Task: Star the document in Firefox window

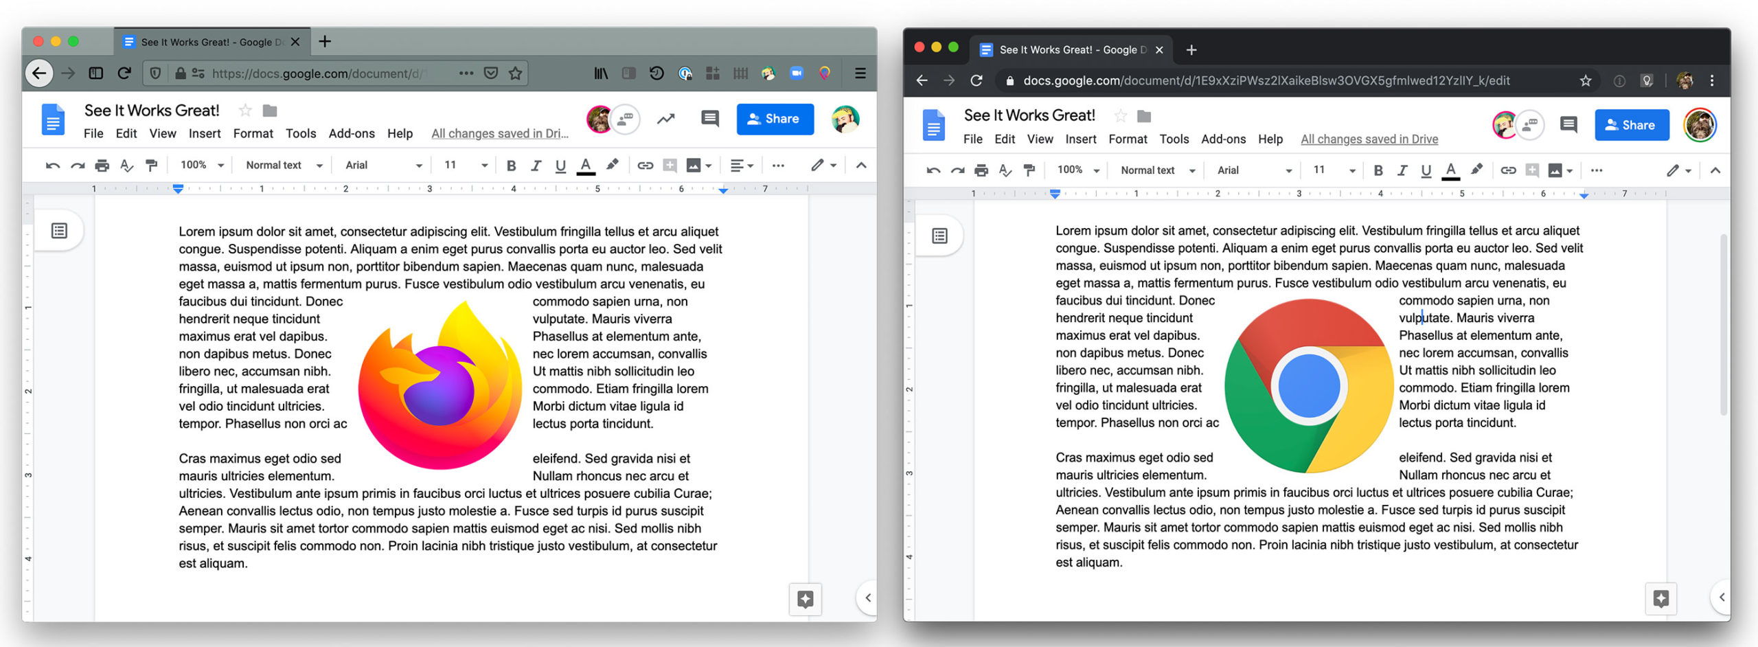Action: [245, 111]
